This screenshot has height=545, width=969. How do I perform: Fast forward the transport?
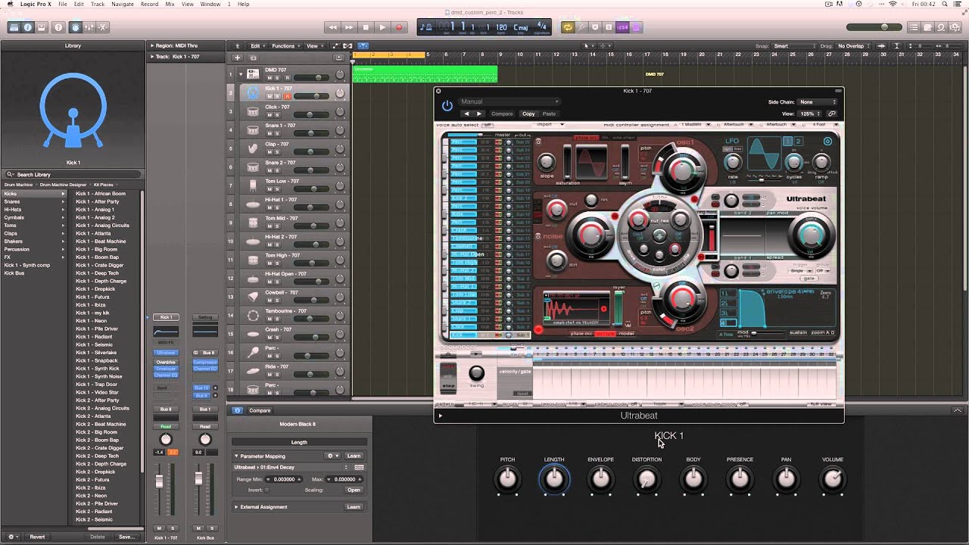coord(349,27)
